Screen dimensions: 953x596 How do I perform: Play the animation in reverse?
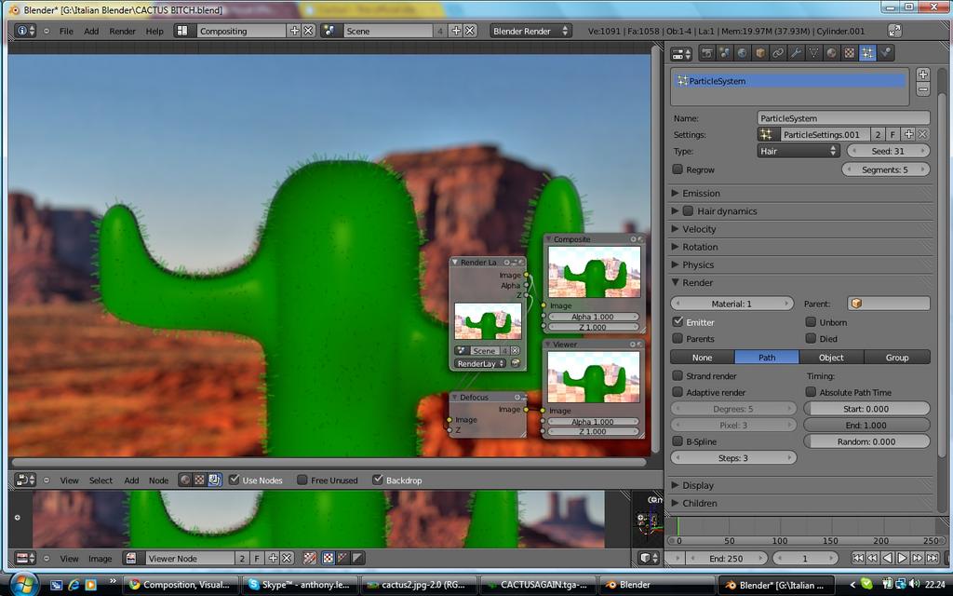pyautogui.click(x=887, y=558)
